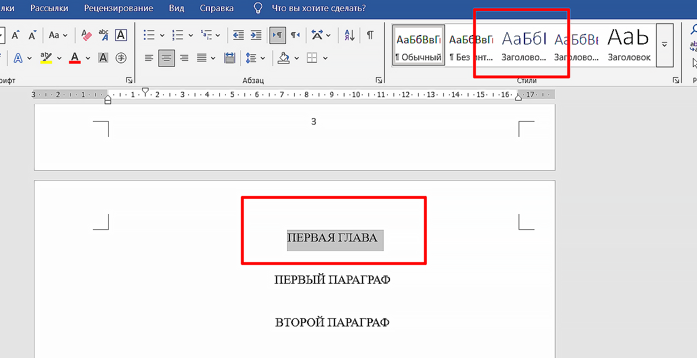Open the phonetic guide (abc A) tool
The image size is (697, 358).
tap(103, 35)
